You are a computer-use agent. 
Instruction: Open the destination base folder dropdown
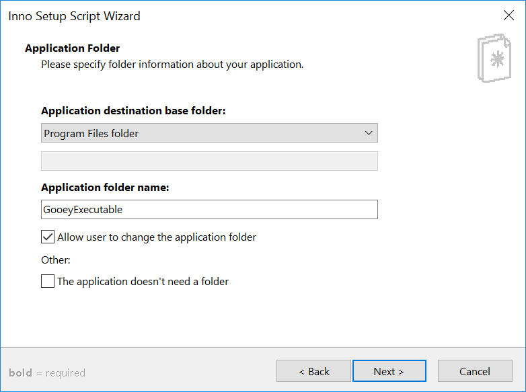[x=209, y=133]
